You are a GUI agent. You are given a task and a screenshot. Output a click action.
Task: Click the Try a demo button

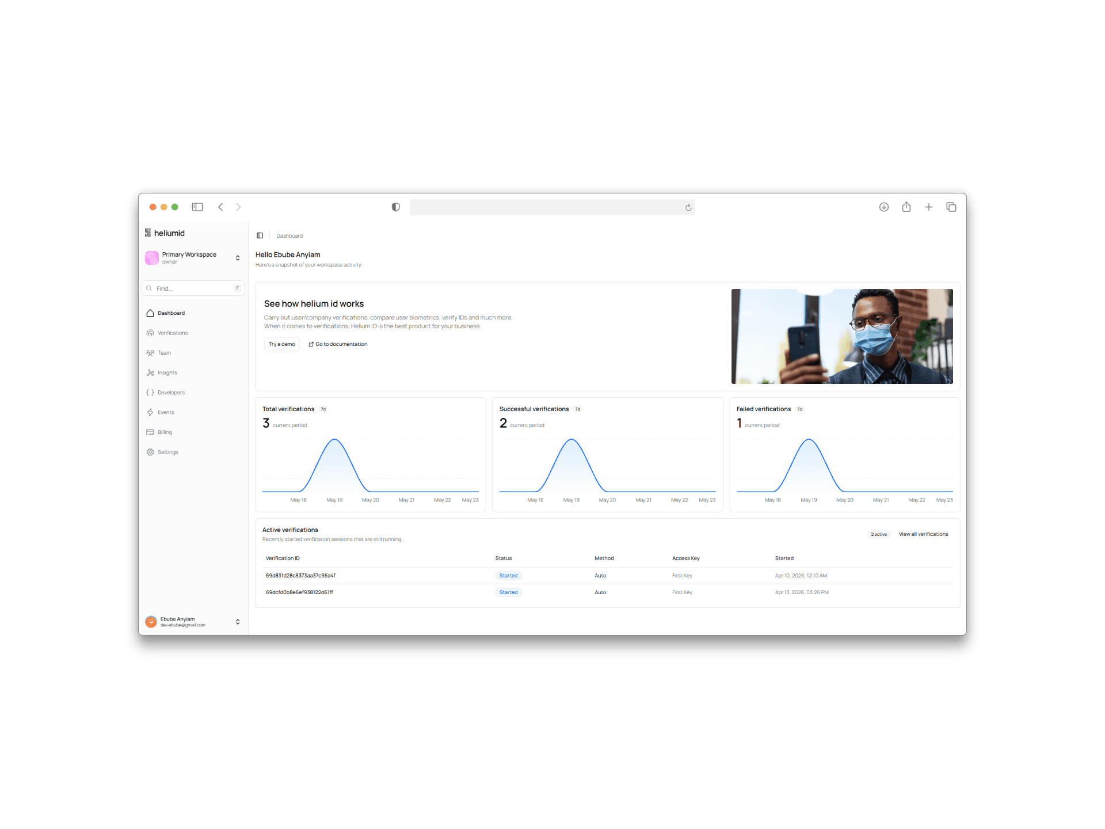(282, 344)
